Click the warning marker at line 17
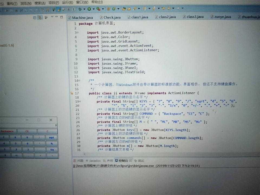 coord(71,93)
